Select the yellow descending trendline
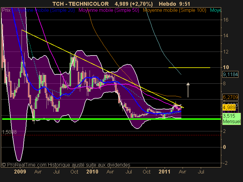The width and height of the screenshot is (243, 182). pyautogui.click(x=103, y=69)
